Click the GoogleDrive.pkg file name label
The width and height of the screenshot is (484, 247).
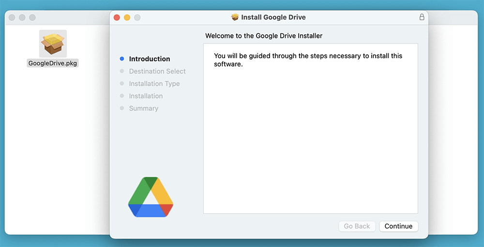pyautogui.click(x=53, y=63)
